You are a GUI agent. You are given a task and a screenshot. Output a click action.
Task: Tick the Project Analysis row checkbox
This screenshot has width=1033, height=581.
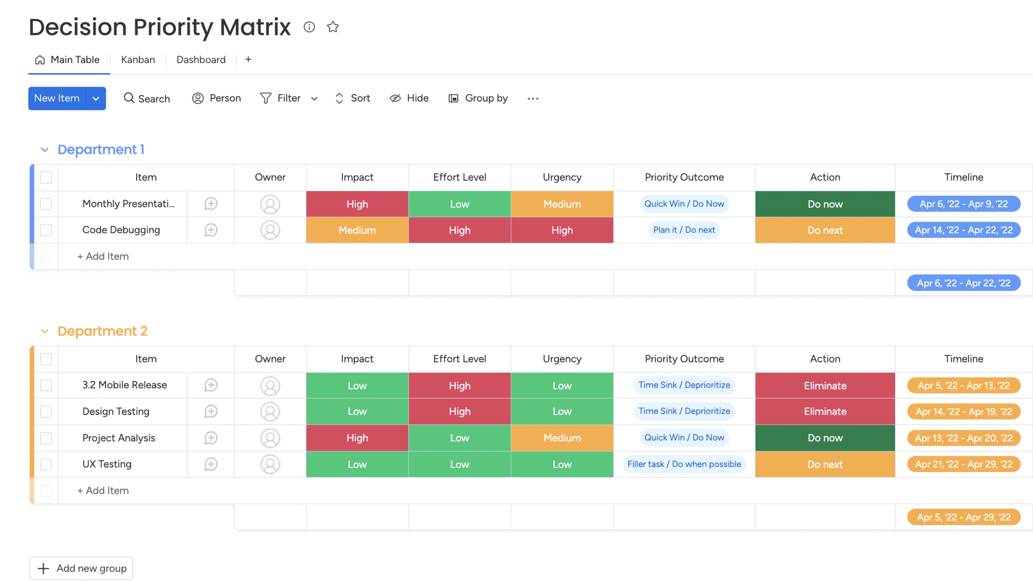(46, 438)
